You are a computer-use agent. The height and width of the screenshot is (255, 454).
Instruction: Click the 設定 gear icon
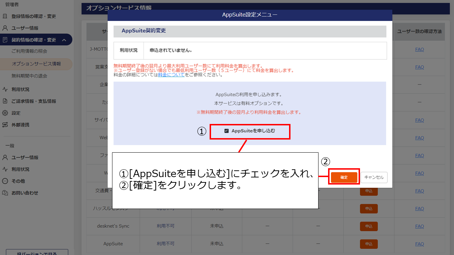[5, 113]
